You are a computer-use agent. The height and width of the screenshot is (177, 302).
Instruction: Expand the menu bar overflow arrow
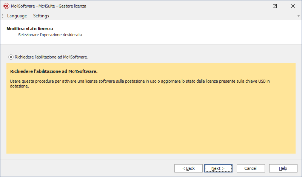298,16
